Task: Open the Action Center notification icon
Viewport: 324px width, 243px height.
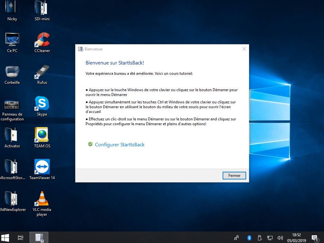Action: [x=315, y=238]
